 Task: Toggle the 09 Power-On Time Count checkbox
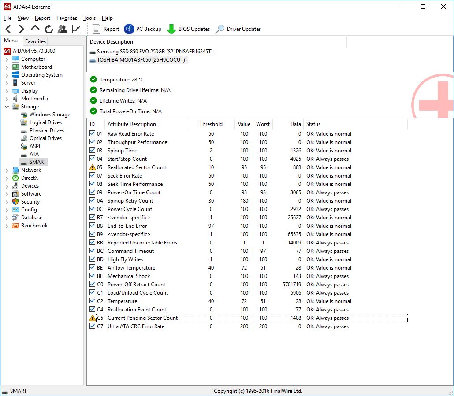coord(93,192)
